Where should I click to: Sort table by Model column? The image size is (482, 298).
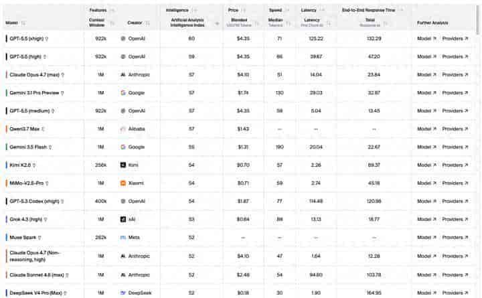tap(23, 23)
